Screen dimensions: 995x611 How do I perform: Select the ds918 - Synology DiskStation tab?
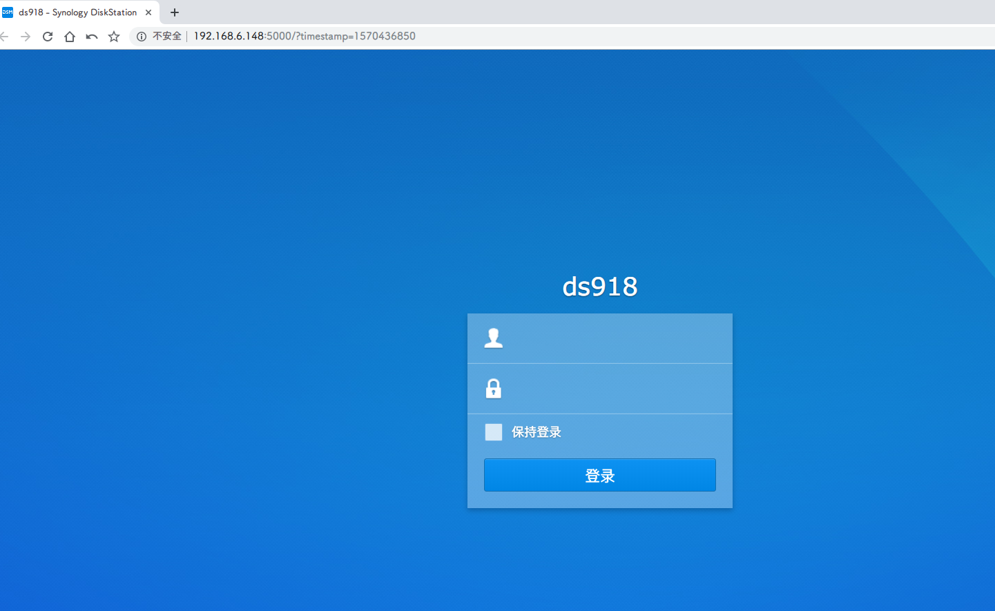(x=79, y=12)
